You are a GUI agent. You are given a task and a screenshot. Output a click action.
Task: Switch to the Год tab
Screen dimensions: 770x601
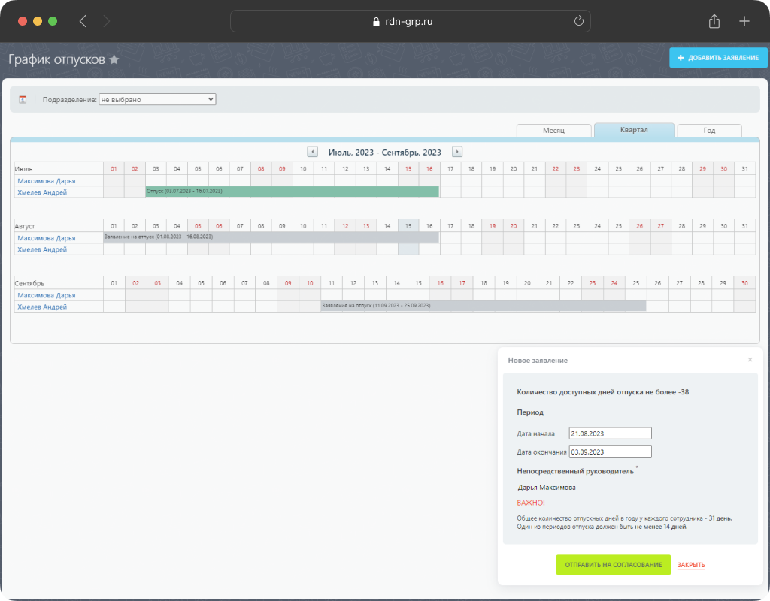coord(709,131)
